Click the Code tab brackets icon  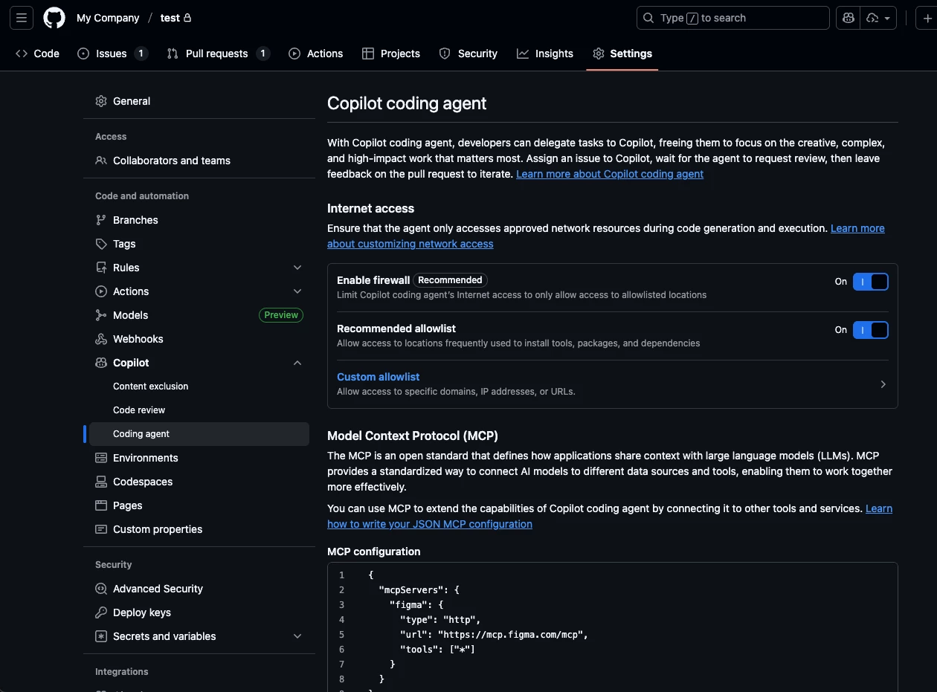(21, 54)
